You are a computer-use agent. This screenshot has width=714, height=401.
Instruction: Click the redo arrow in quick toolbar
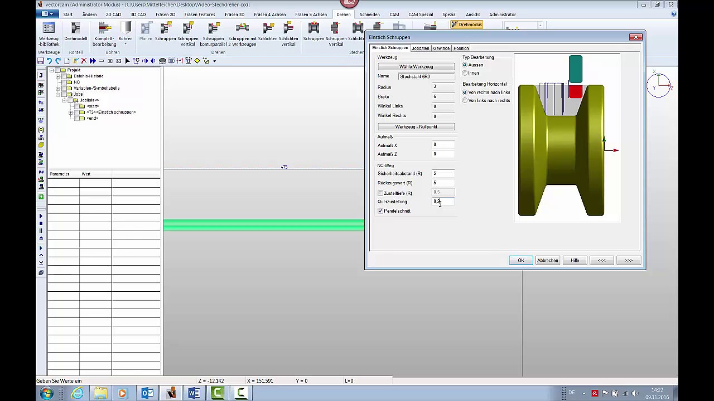pos(58,61)
